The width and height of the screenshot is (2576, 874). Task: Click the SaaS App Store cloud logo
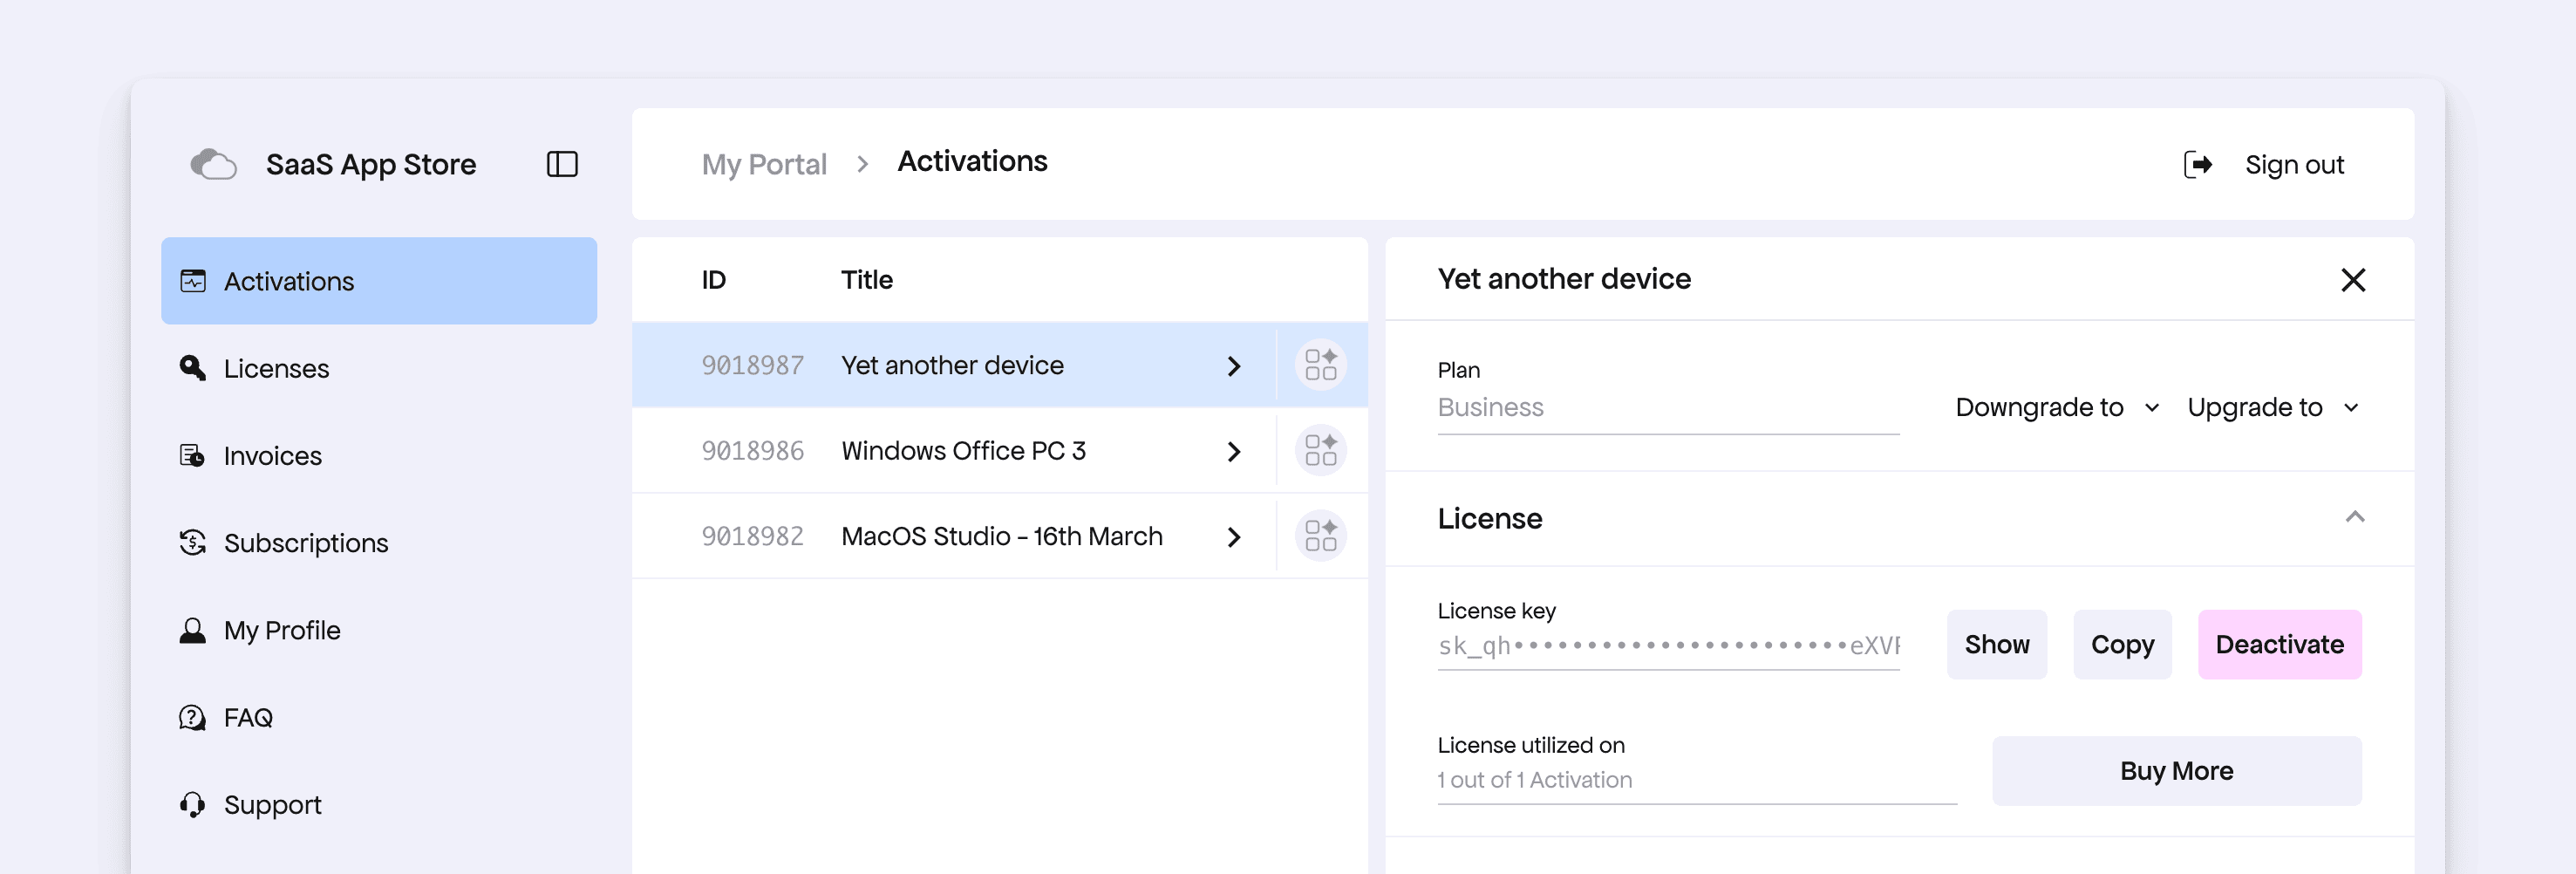[213, 164]
